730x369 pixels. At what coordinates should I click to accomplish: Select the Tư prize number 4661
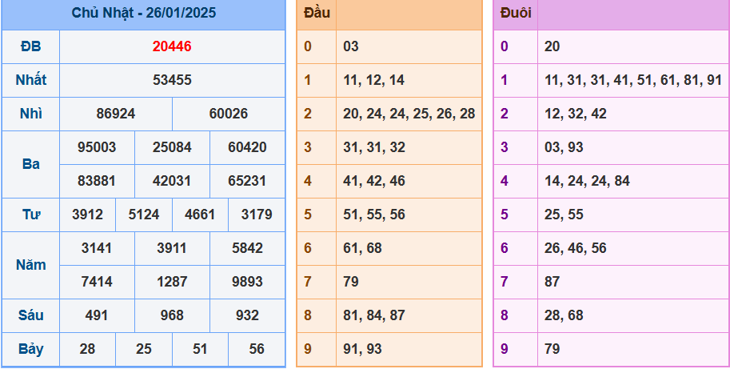tap(200, 215)
